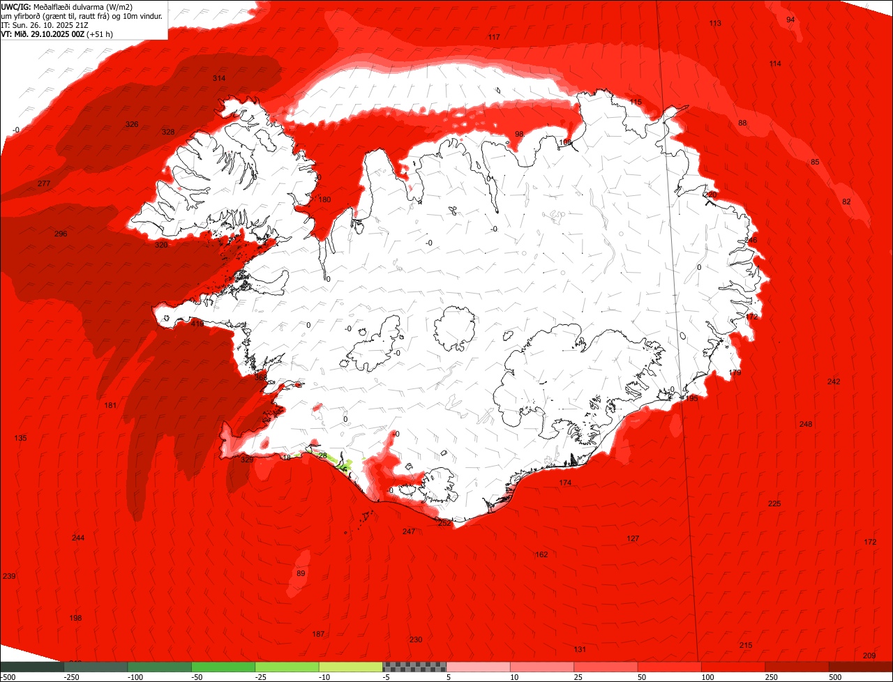Click the checkered legend swatch between -5 and 5
The height and width of the screenshot is (682, 893).
point(414,667)
